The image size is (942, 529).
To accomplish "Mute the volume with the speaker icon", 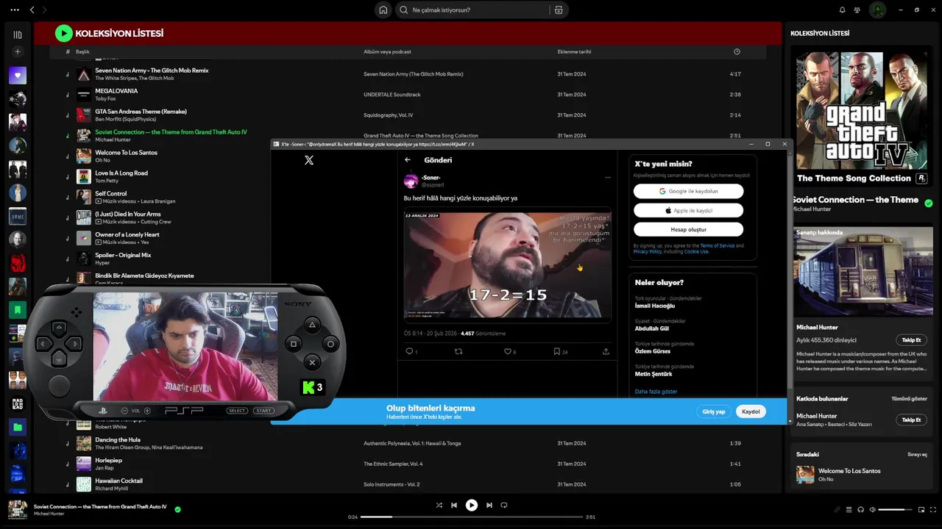I will [872, 509].
